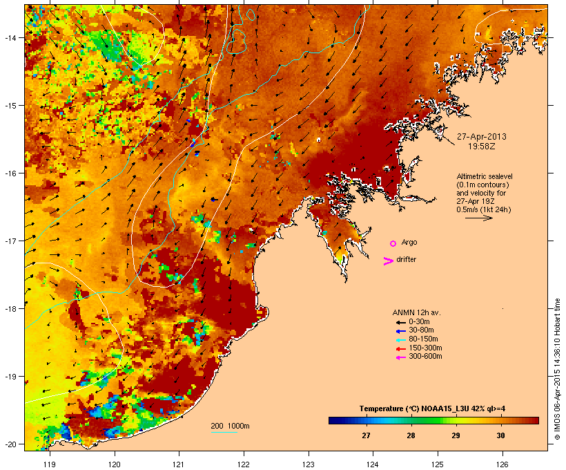This screenshot has width=566, height=470.
Task: Click the drifter legend label
Action: click(406, 259)
